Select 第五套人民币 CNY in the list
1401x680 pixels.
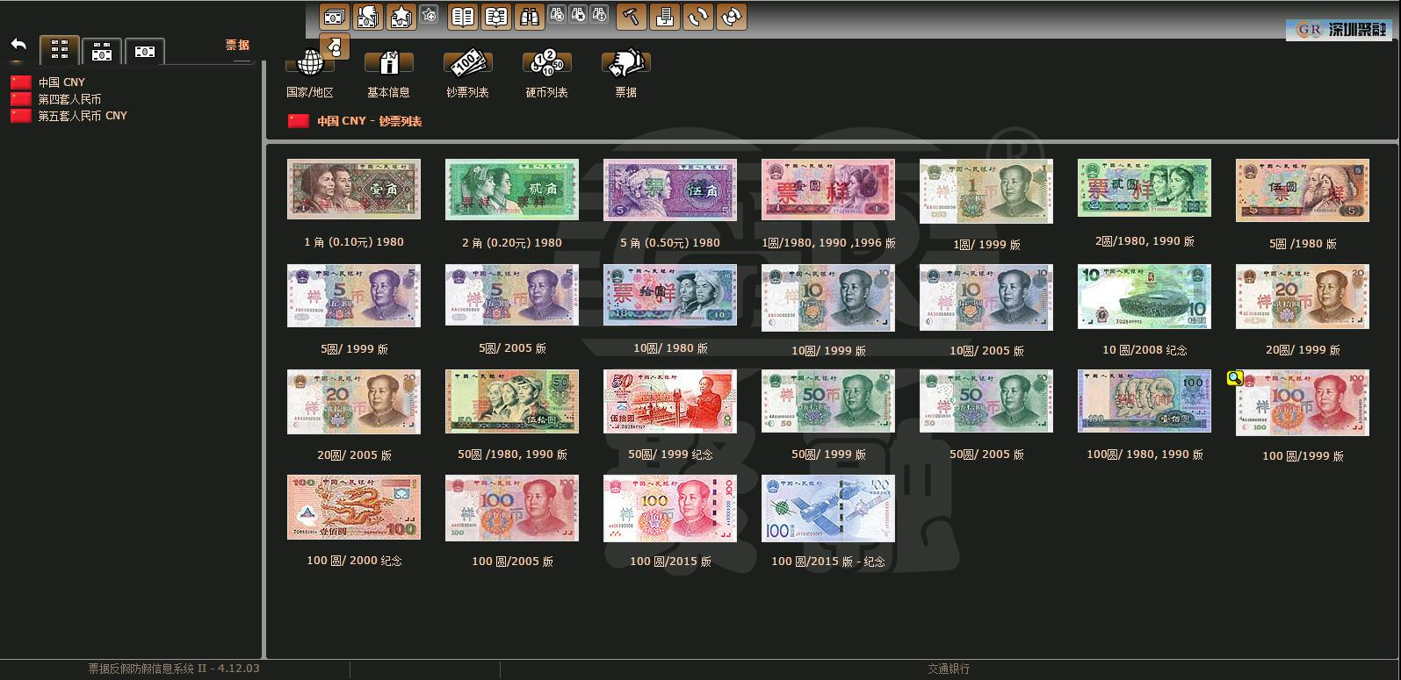[83, 116]
